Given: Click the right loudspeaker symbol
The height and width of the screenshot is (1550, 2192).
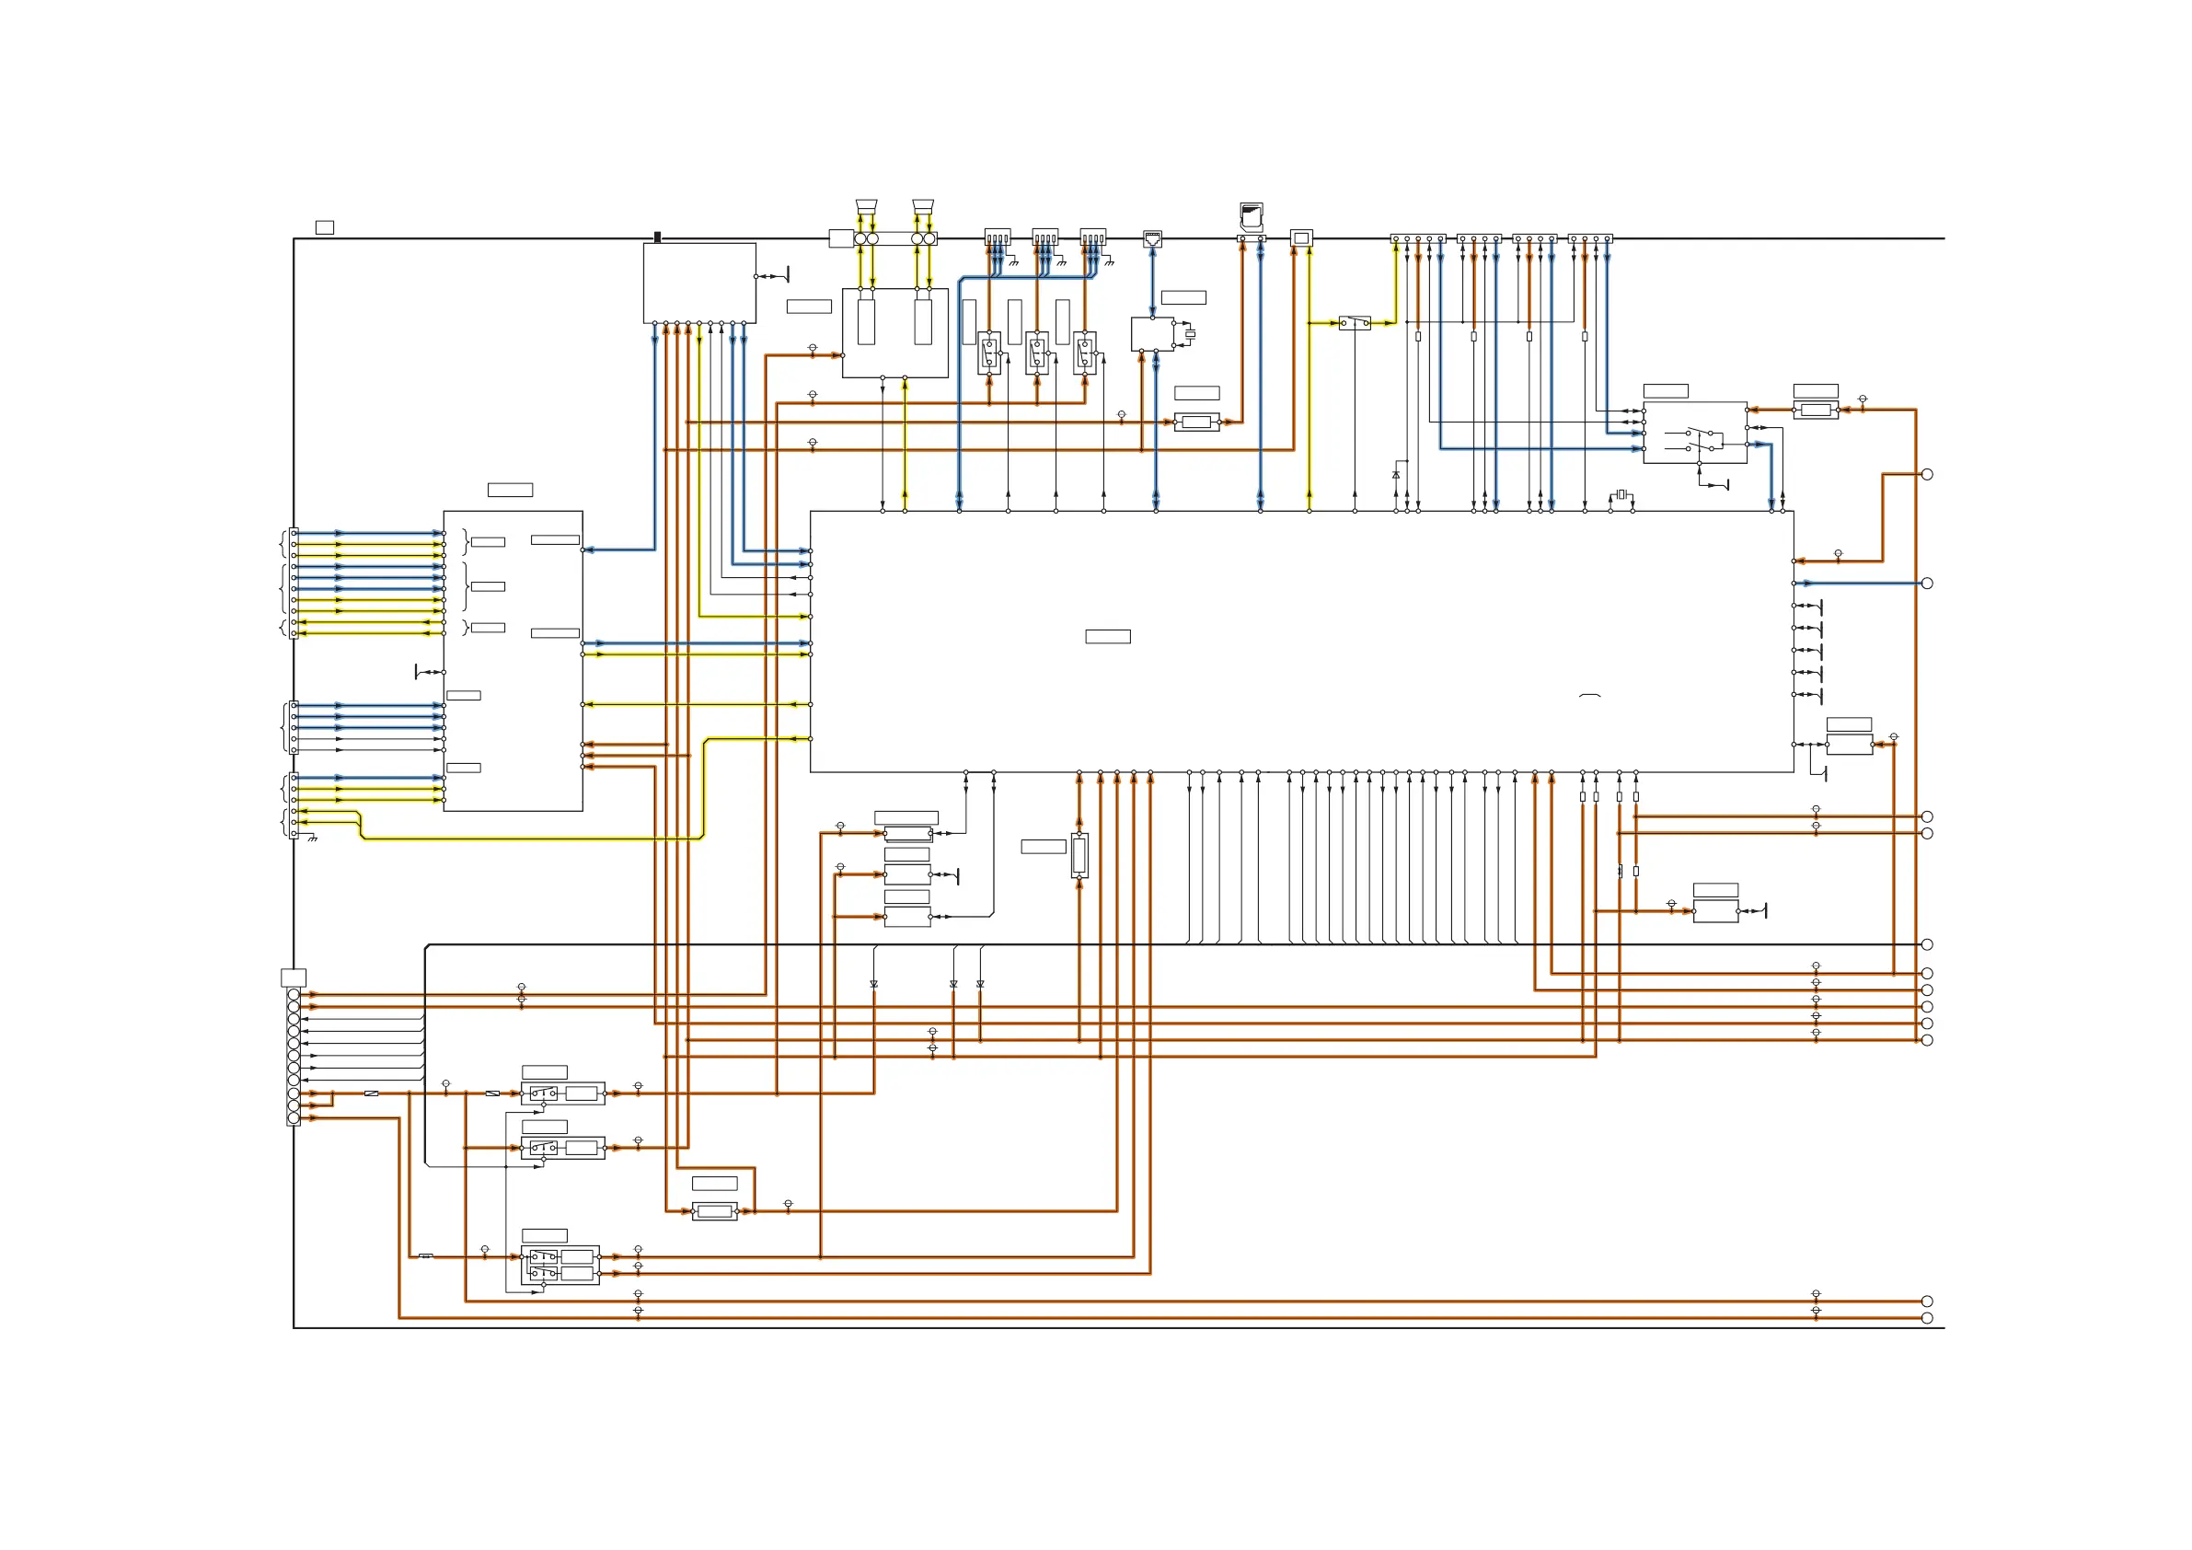Looking at the screenshot, I should tap(922, 206).
